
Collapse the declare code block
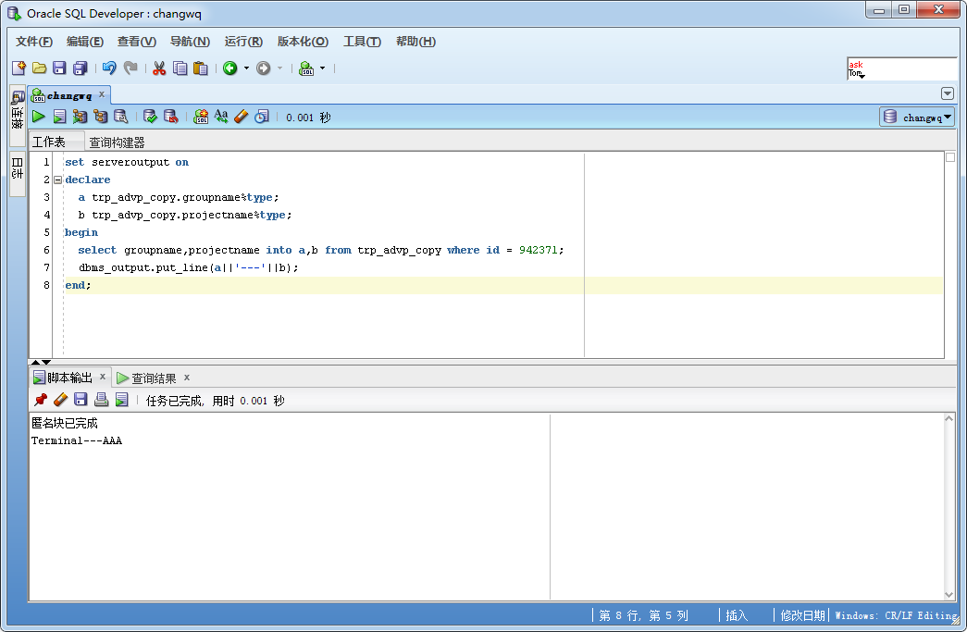58,180
